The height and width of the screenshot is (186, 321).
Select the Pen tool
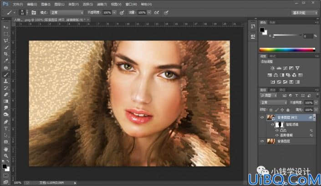click(x=6, y=122)
